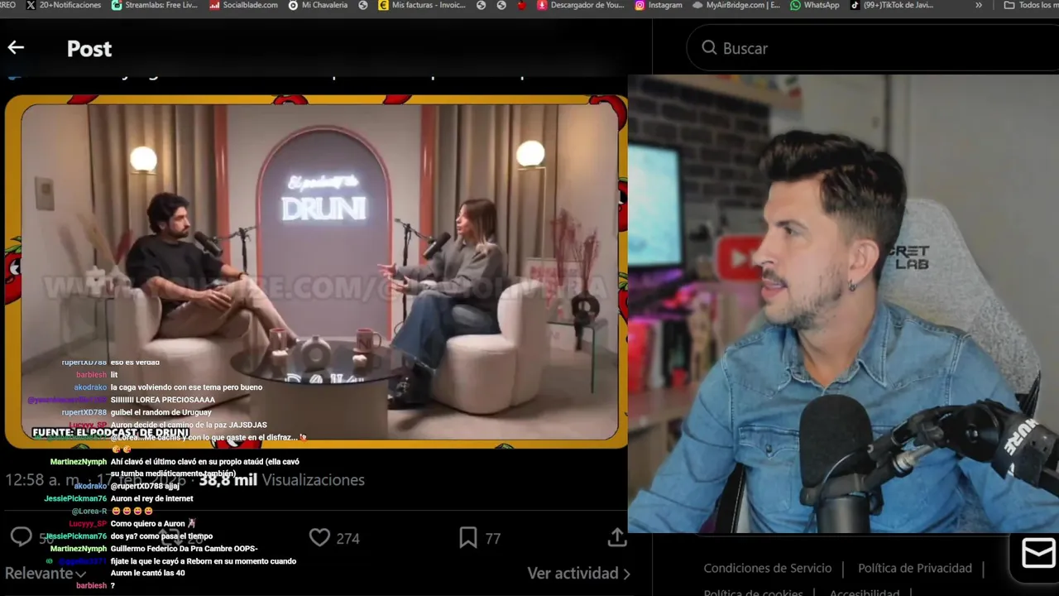Screen dimensions: 1059x596
Task: Go back using the Post back arrow
Action: 16,48
